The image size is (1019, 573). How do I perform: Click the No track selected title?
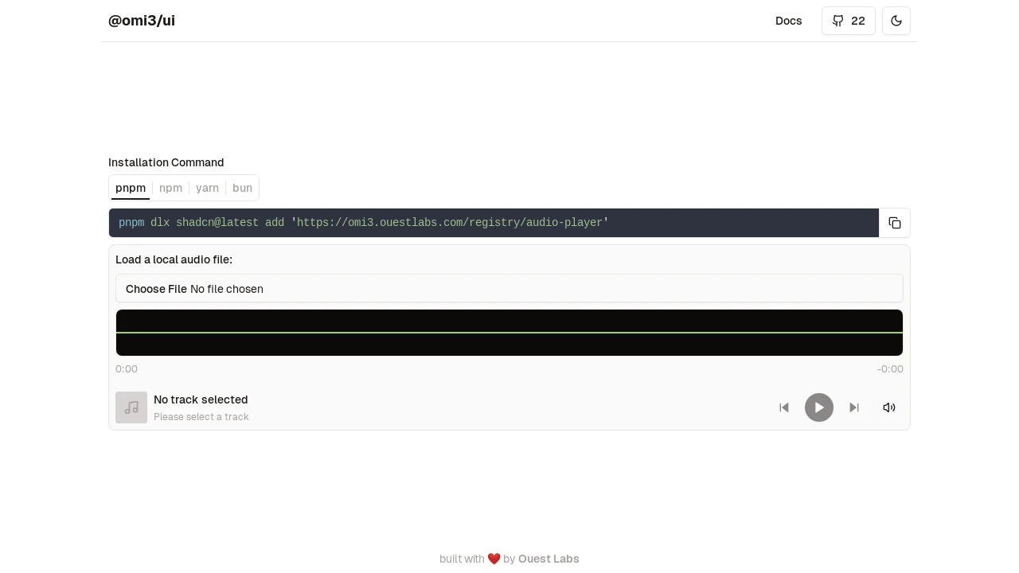coord(201,400)
